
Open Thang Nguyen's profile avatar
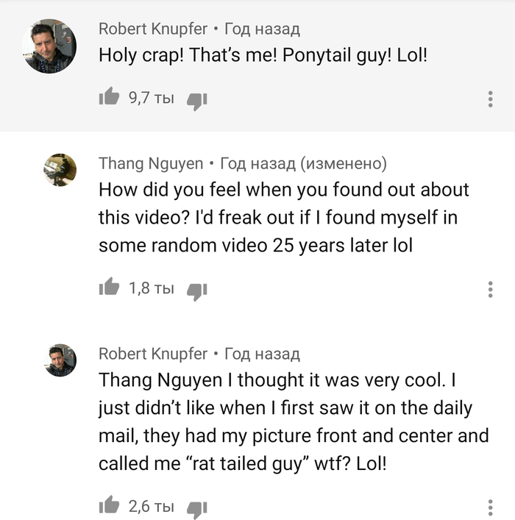(60, 171)
